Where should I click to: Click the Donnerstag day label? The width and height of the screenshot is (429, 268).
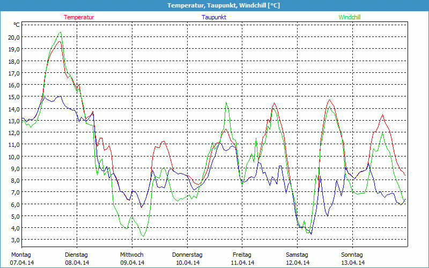[187, 255]
